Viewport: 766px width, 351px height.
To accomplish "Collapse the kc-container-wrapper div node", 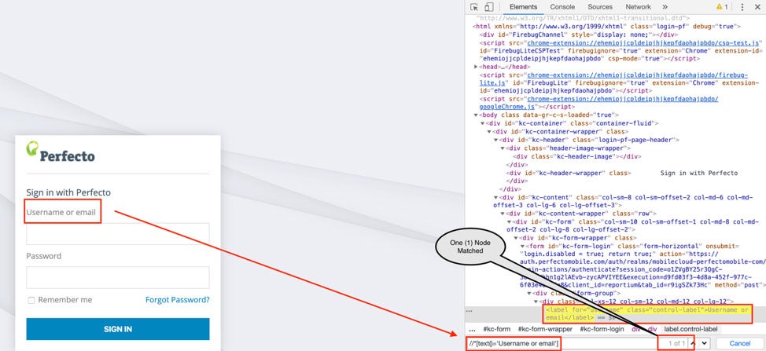I will click(x=489, y=132).
